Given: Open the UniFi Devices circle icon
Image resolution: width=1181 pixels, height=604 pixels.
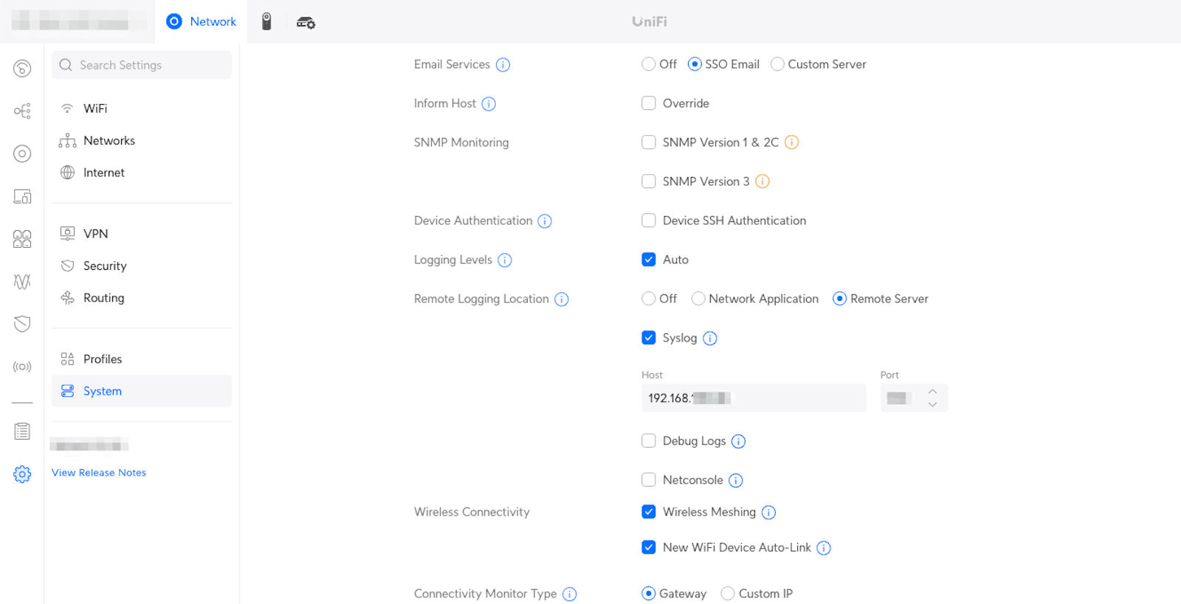Looking at the screenshot, I should (x=22, y=153).
